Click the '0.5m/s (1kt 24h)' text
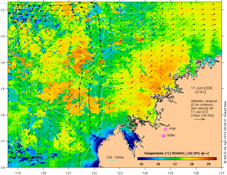227x175 pixels. (x=202, y=116)
